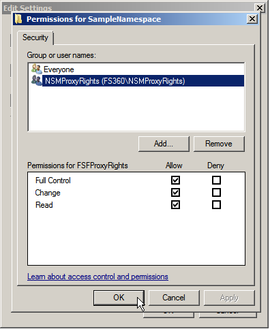270x329 pixels.
Task: Click the Everyone group icon
Action: coord(37,69)
